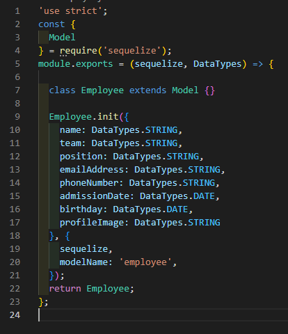288x334 pixels.
Task: Click the 'extends' keyword on line 7
Action: (148, 90)
